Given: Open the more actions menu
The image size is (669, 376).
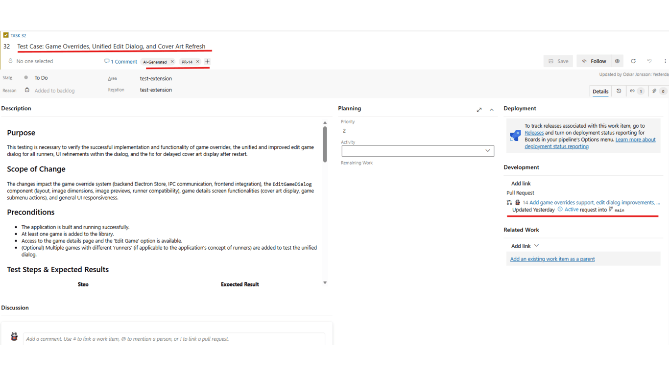Looking at the screenshot, I should 666,61.
